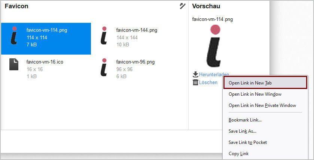The height and width of the screenshot is (160, 314).
Task: Click the 16 x 16 dimensions text
Action: pyautogui.click(x=35, y=69)
